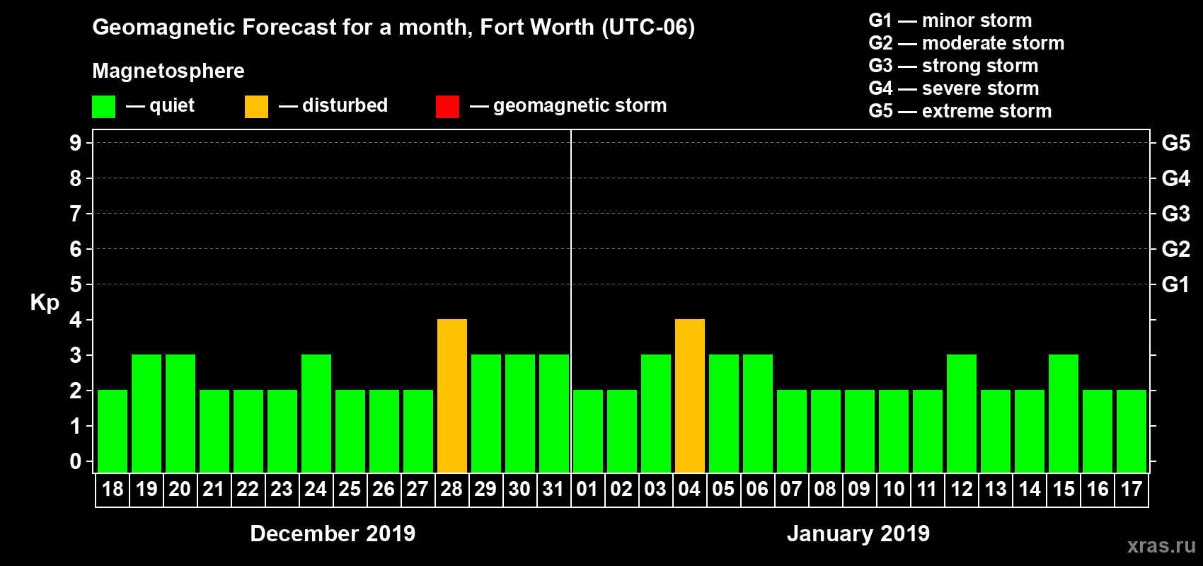Click the 'G3 — strong storm' legend text

pos(953,66)
